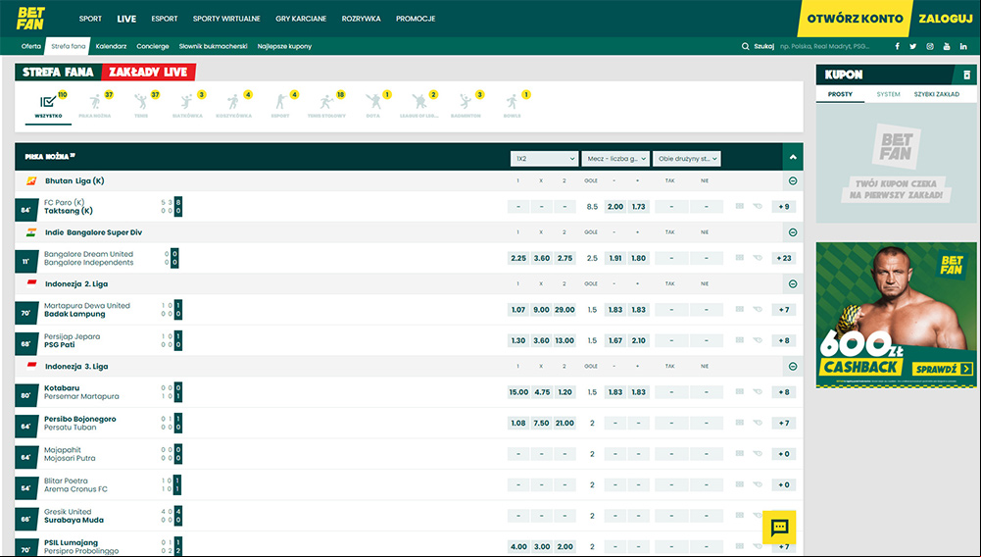Pick odds 9.00 draw in Martapura match
981x557 pixels.
[541, 309]
